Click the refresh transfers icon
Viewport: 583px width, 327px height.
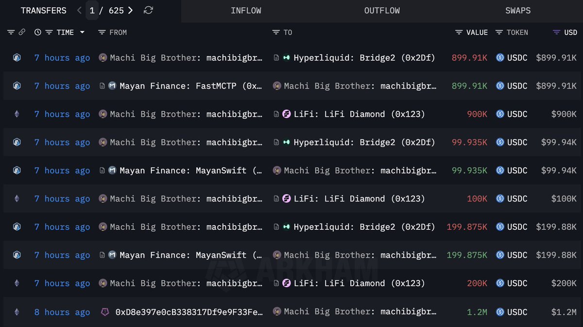[x=148, y=10]
